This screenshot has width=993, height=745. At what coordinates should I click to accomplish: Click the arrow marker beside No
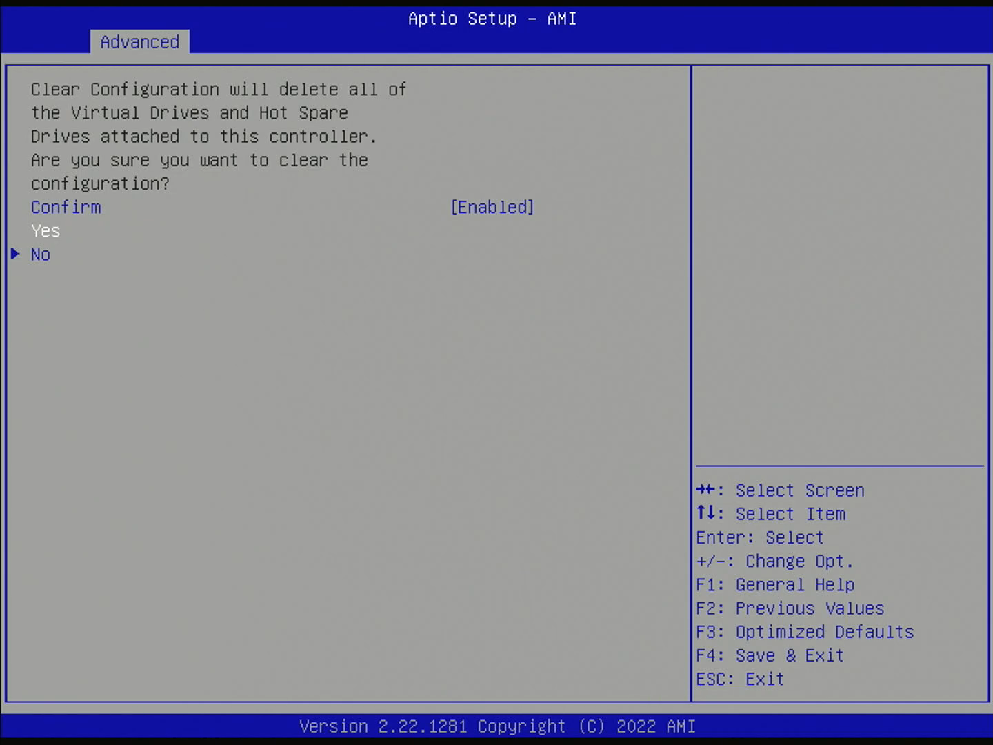pyautogui.click(x=15, y=254)
